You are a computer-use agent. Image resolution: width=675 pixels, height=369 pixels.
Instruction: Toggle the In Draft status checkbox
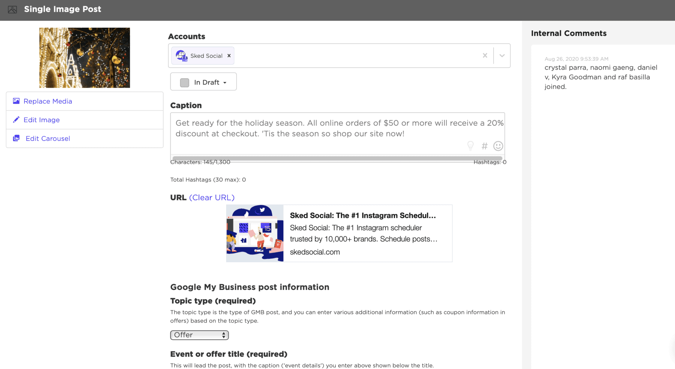coord(184,82)
